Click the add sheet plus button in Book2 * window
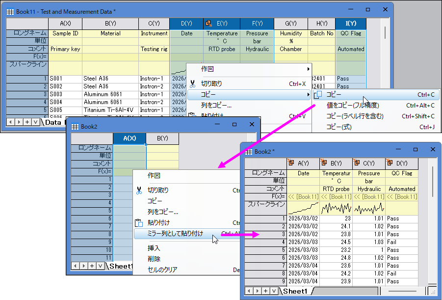 coord(265,291)
